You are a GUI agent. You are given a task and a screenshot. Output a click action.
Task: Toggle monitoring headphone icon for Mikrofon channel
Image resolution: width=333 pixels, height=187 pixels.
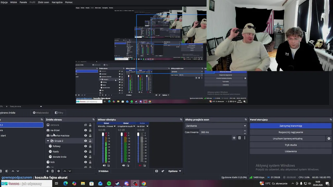pyautogui.click(x=108, y=165)
